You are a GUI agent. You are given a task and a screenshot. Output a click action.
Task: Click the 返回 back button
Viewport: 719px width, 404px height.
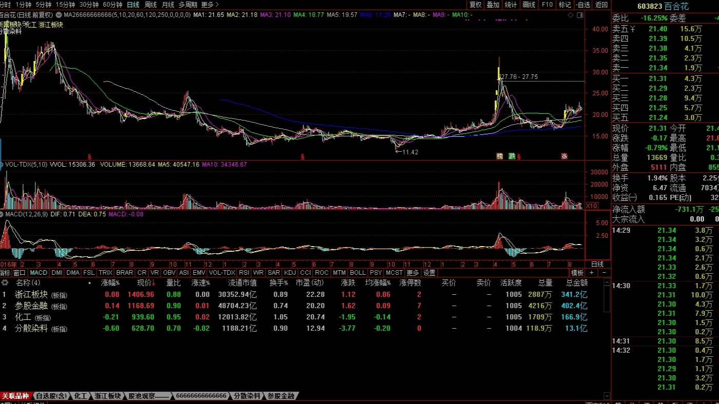[x=601, y=5]
